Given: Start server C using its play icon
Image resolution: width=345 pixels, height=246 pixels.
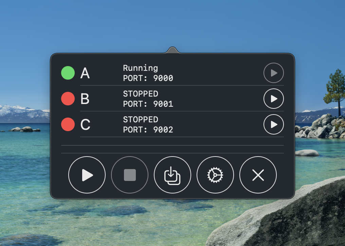Looking at the screenshot, I should coord(274,124).
